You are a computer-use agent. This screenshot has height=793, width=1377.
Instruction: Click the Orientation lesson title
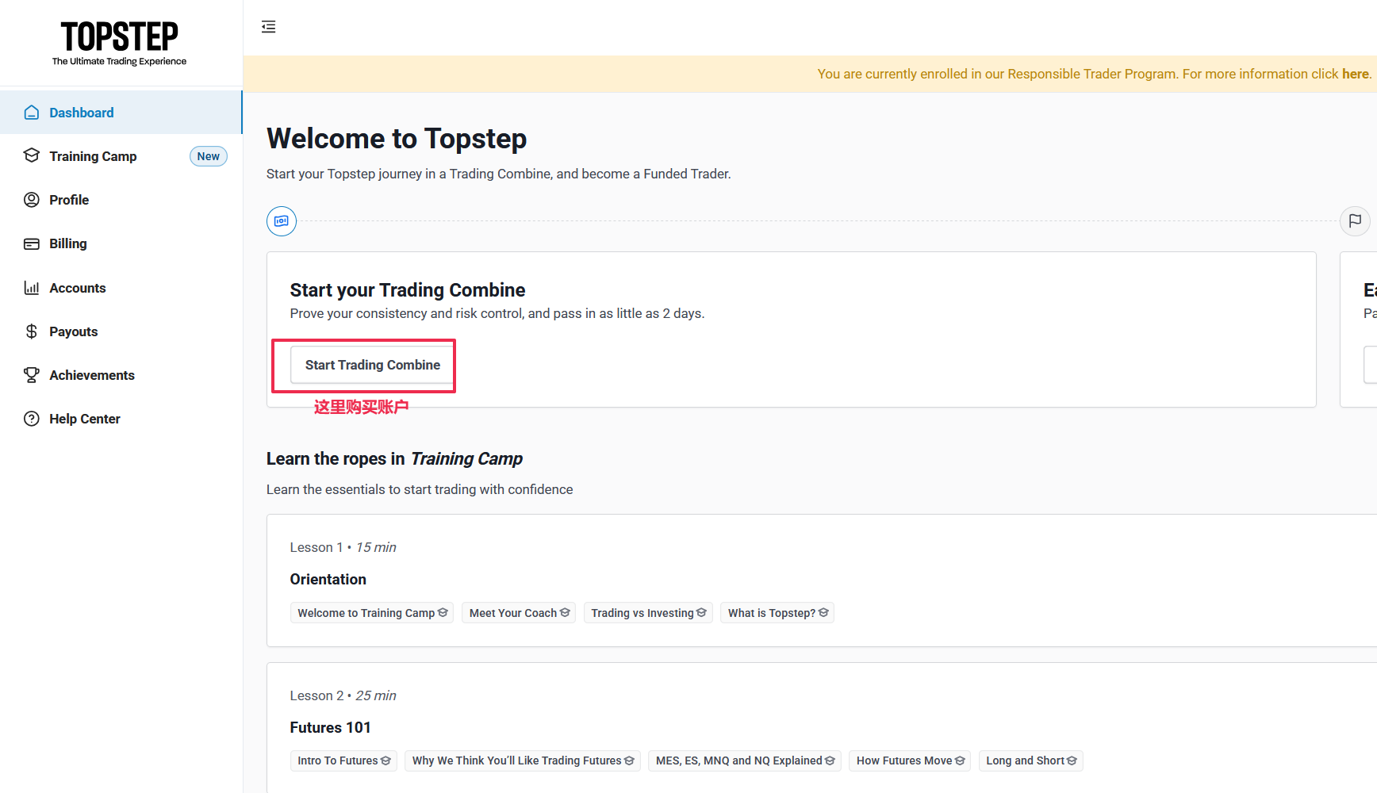pyautogui.click(x=328, y=580)
